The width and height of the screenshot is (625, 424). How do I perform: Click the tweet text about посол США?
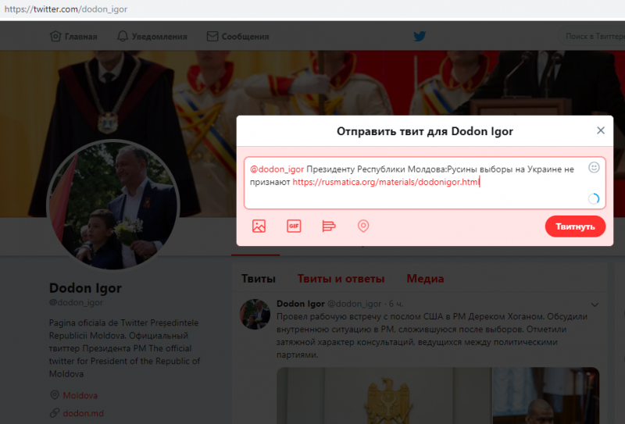pos(432,336)
